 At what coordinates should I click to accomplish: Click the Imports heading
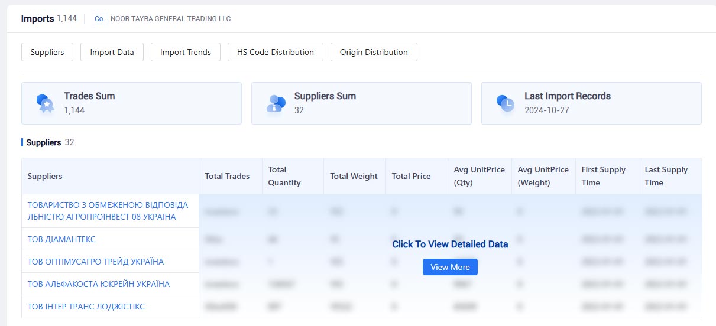(37, 18)
